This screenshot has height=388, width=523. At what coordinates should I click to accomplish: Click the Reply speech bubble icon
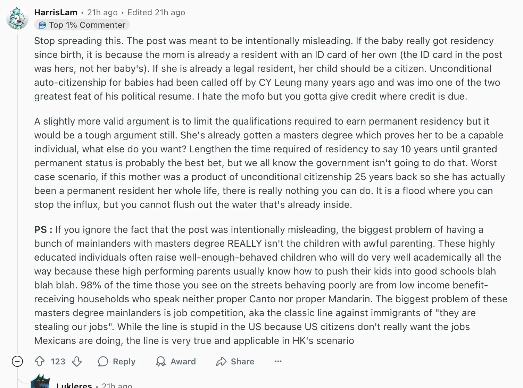pyautogui.click(x=103, y=362)
